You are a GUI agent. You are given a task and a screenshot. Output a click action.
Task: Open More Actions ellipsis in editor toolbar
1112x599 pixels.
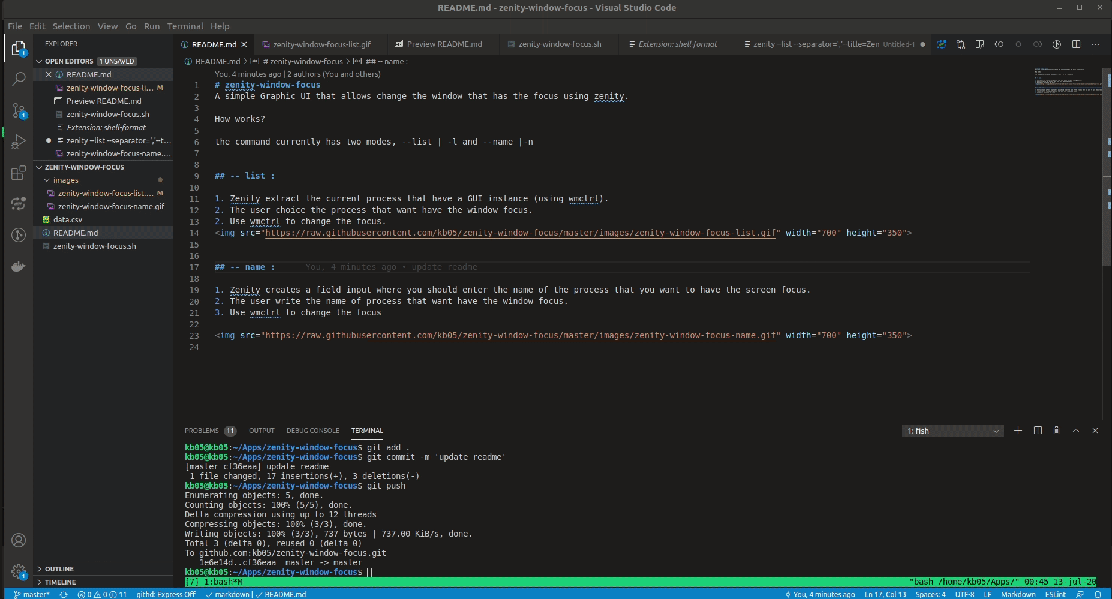pos(1095,44)
